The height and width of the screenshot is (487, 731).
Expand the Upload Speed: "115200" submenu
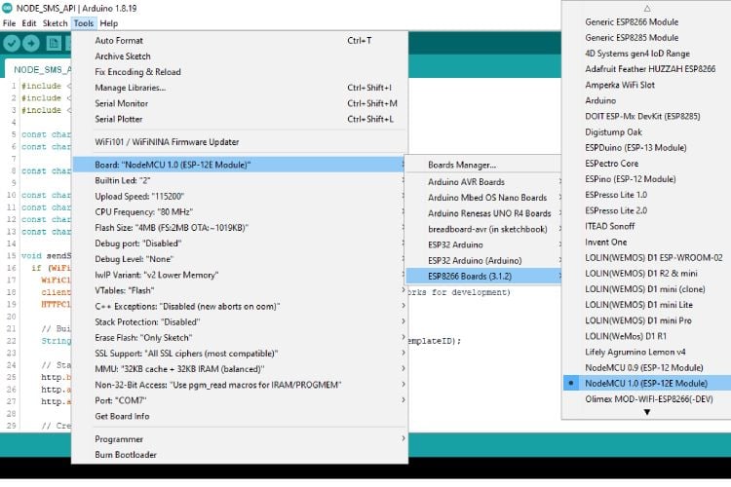pos(240,196)
